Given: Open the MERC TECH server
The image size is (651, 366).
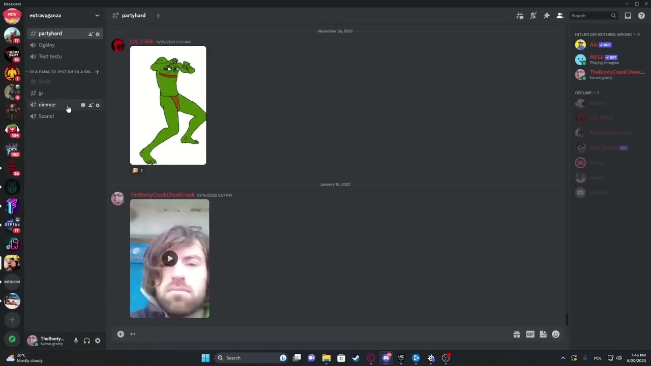Looking at the screenshot, I should 12,54.
